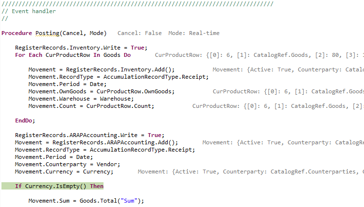The height and width of the screenshot is (207, 364).
Task: Click the highlighted "If Currency.IsEmpty() Then" line
Action: click(59, 186)
